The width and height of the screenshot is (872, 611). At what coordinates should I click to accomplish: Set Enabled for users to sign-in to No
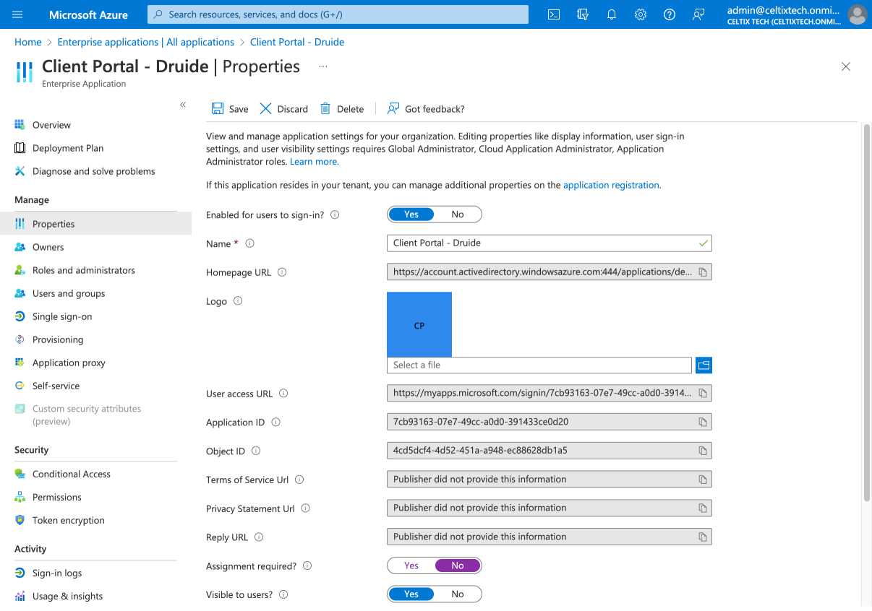coord(458,214)
